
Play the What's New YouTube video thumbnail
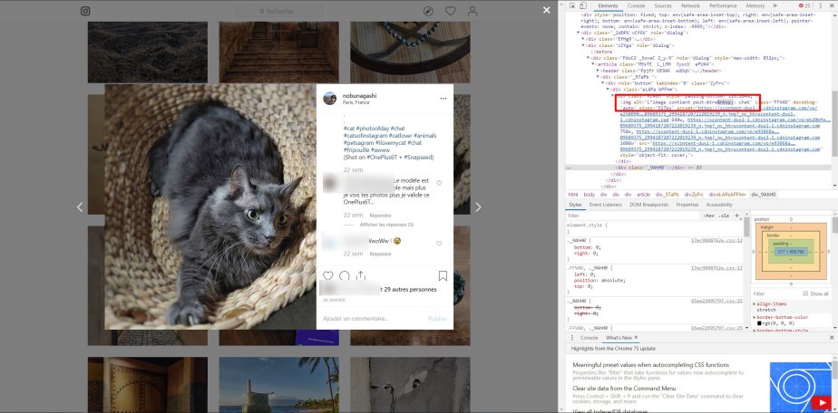pos(801,387)
